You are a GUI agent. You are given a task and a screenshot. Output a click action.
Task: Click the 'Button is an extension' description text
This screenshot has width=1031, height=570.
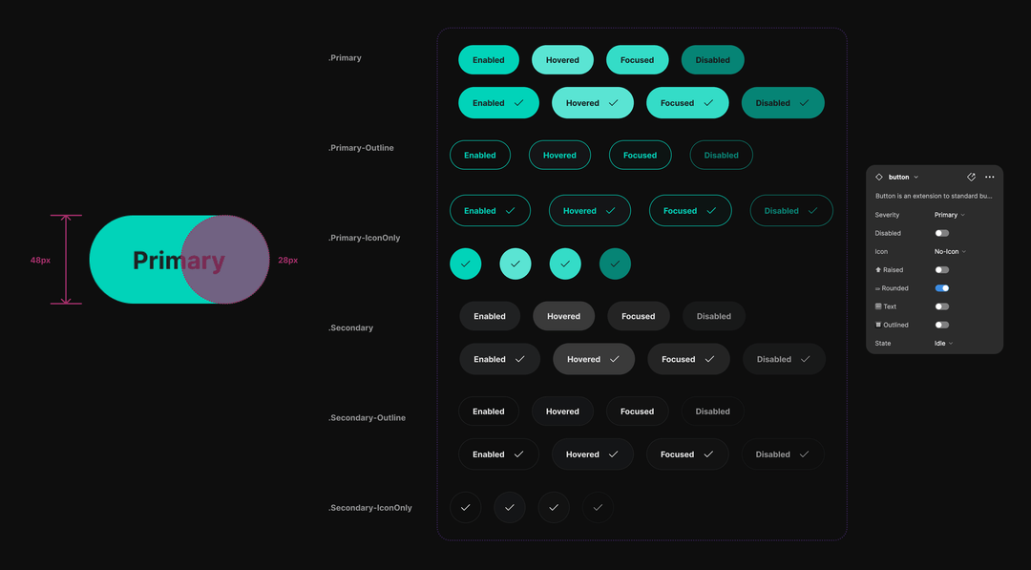pyautogui.click(x=934, y=196)
